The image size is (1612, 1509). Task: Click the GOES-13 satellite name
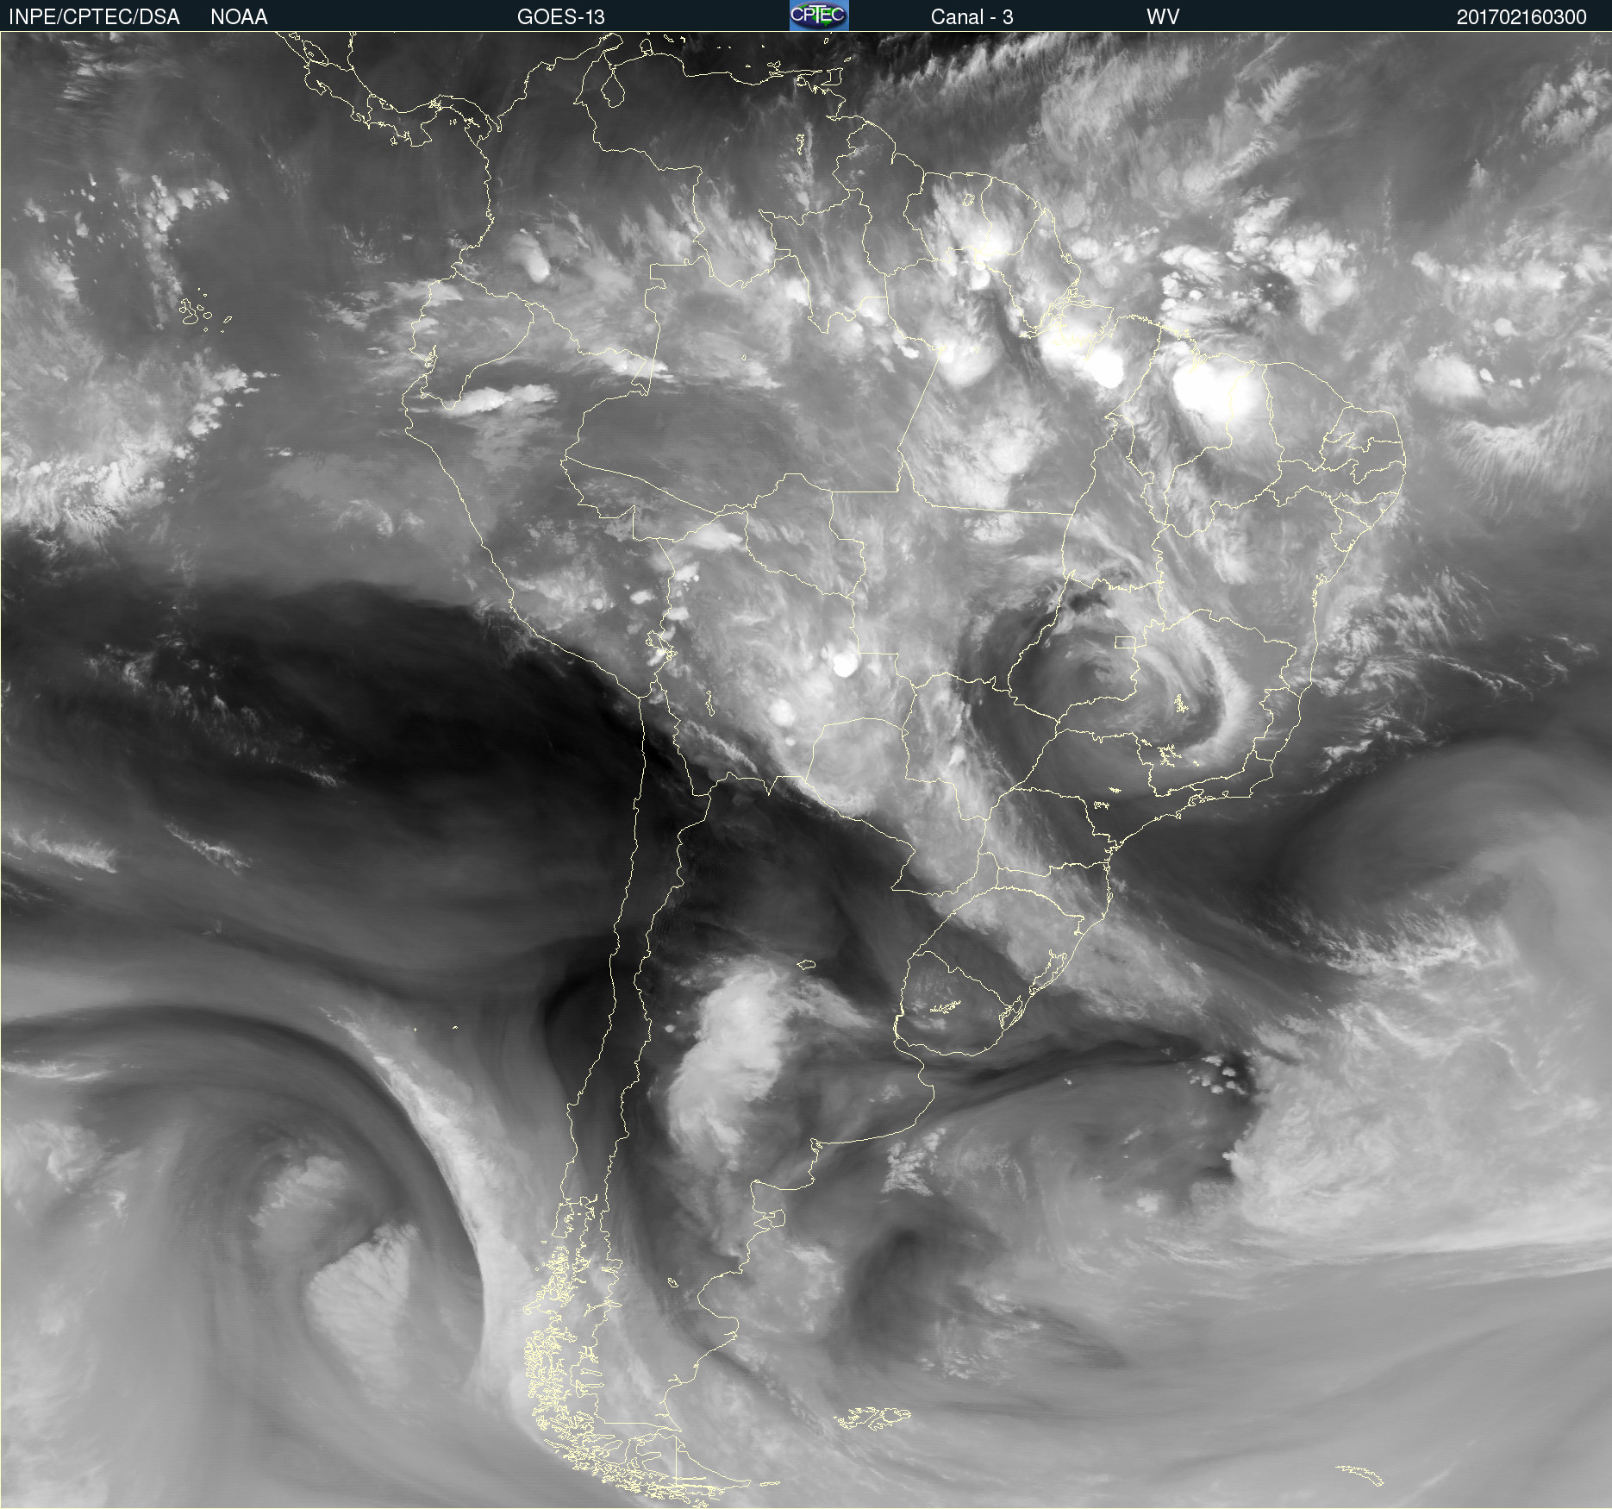pyautogui.click(x=560, y=17)
